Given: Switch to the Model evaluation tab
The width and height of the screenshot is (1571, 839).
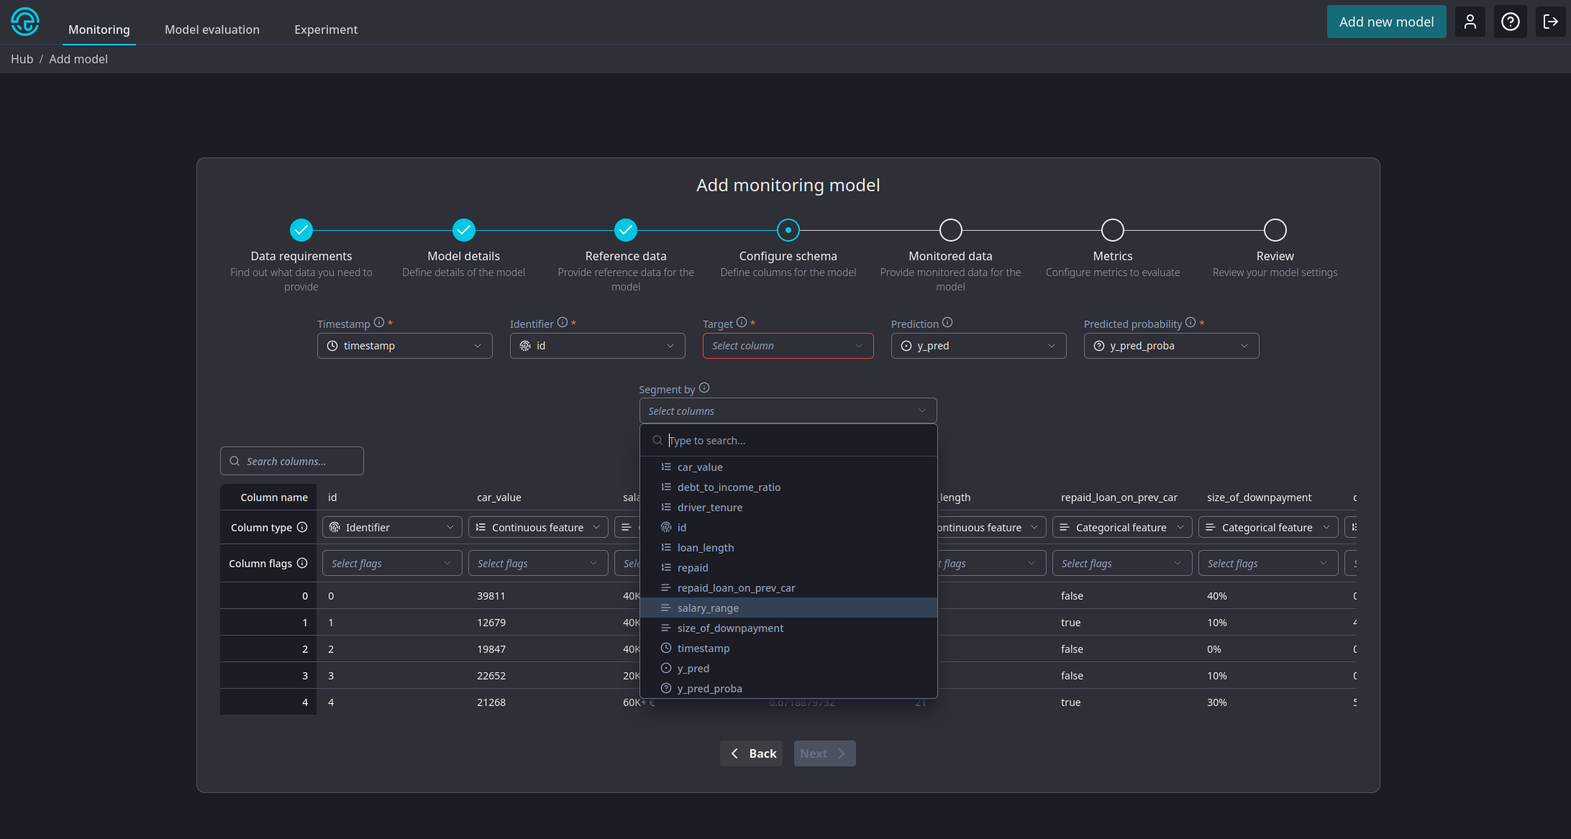Looking at the screenshot, I should pyautogui.click(x=212, y=29).
